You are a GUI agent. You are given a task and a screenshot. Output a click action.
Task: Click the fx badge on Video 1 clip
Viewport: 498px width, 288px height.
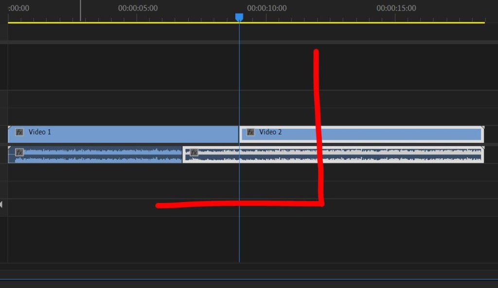19,132
